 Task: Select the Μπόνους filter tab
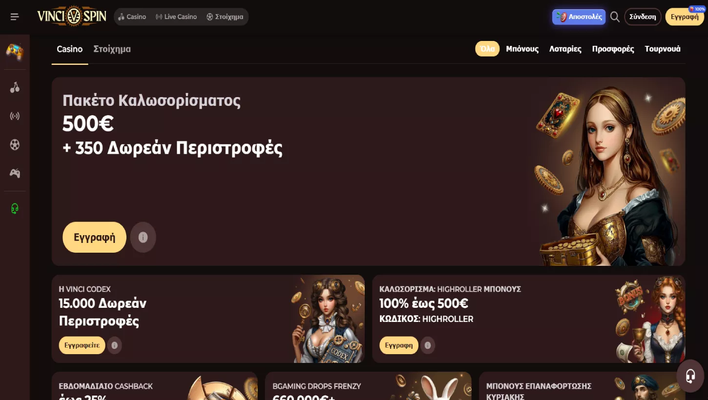(x=522, y=49)
